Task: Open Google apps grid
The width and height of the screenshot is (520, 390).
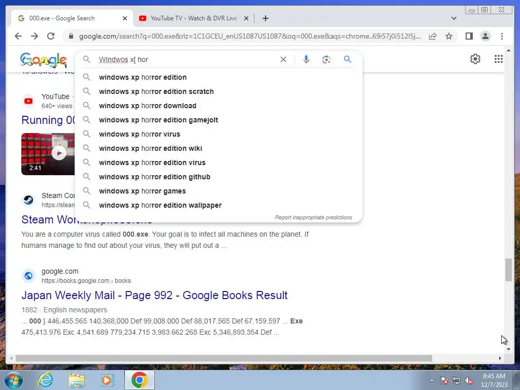Action: pyautogui.click(x=499, y=59)
